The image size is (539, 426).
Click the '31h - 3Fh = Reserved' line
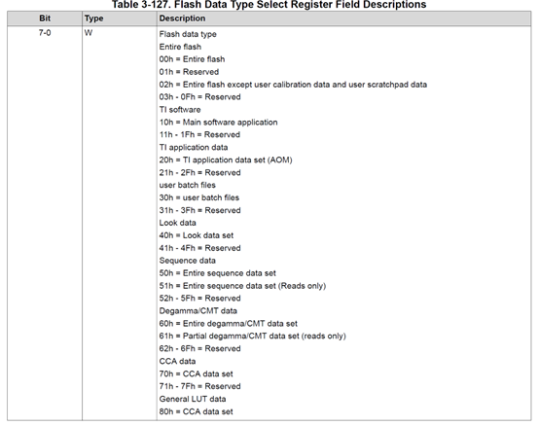click(199, 210)
